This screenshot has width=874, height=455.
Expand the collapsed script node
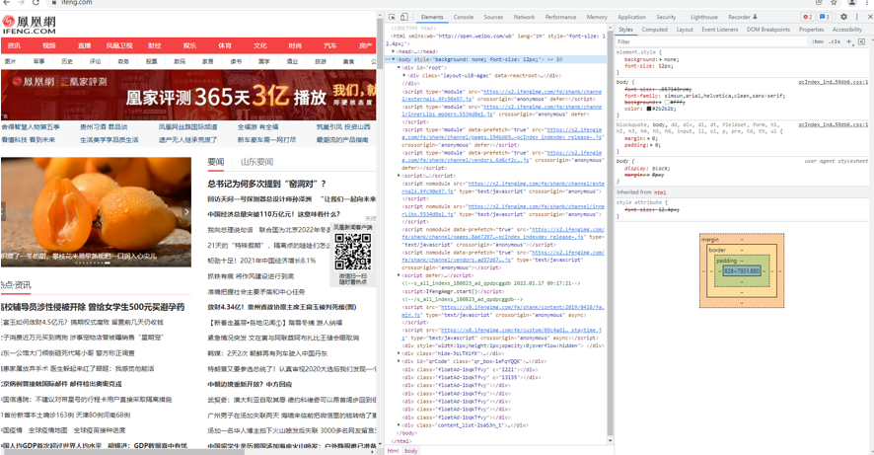point(400,176)
